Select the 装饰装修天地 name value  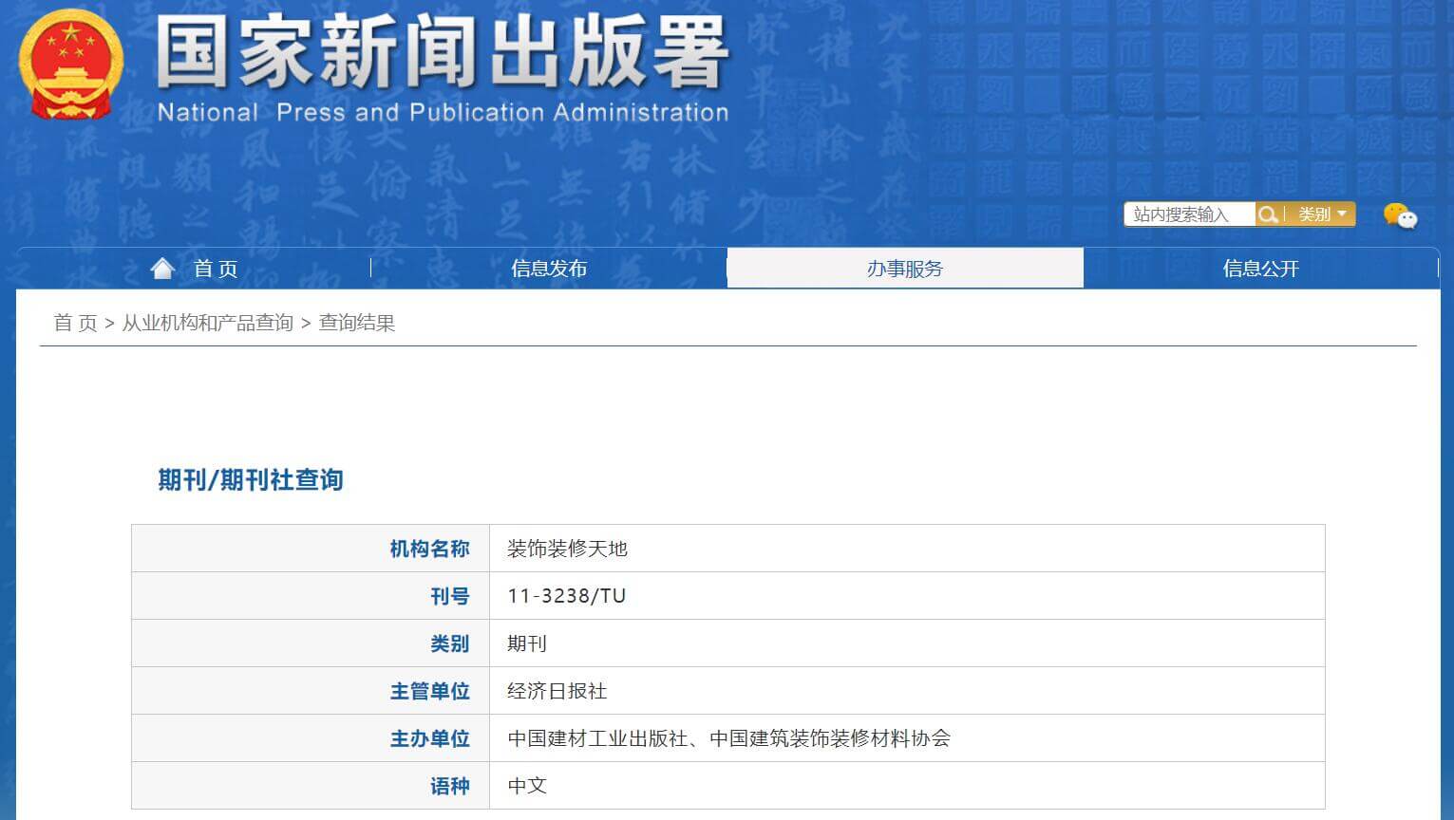[567, 549]
